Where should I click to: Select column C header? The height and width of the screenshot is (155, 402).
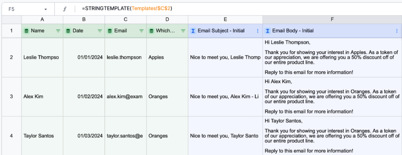tap(126, 20)
